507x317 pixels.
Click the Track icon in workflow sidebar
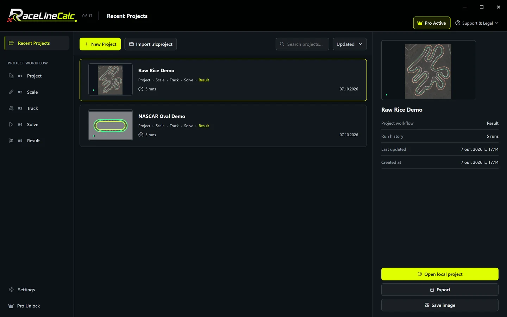pyautogui.click(x=11, y=108)
